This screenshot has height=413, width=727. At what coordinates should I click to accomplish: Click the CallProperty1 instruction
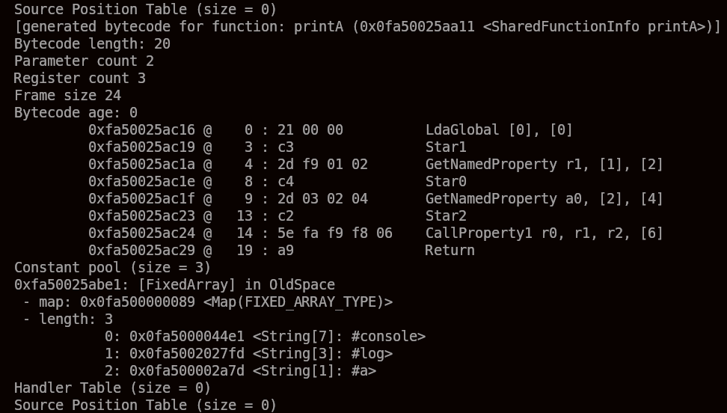point(544,233)
